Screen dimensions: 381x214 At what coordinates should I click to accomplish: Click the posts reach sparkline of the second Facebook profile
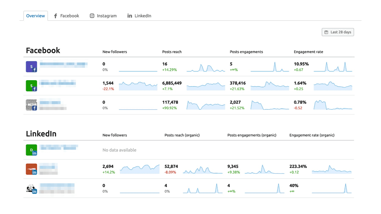point(205,86)
